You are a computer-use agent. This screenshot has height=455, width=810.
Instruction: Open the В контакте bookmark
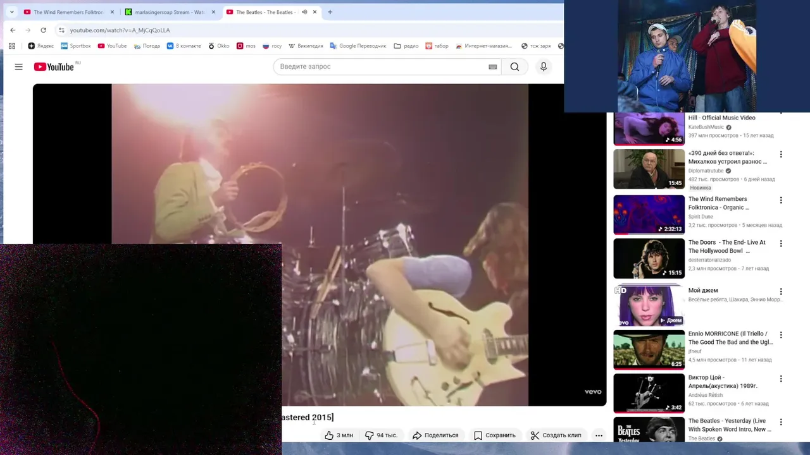coord(184,45)
